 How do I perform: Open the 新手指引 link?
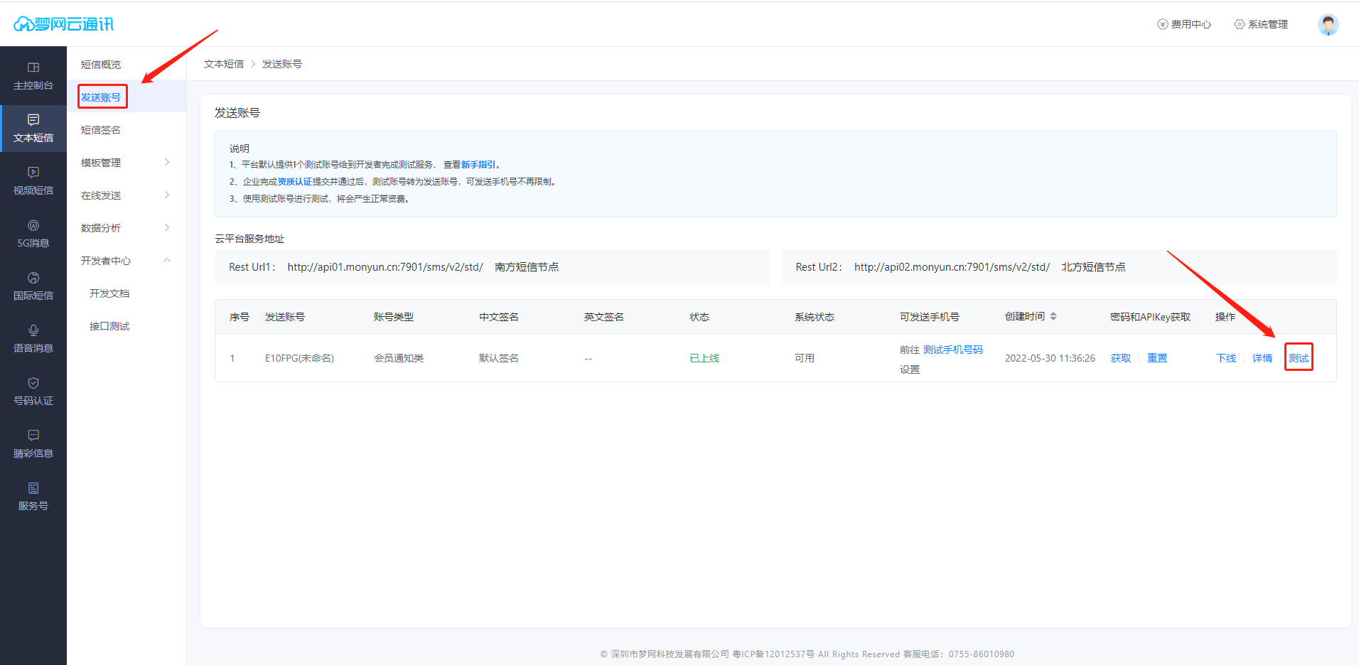pos(478,165)
